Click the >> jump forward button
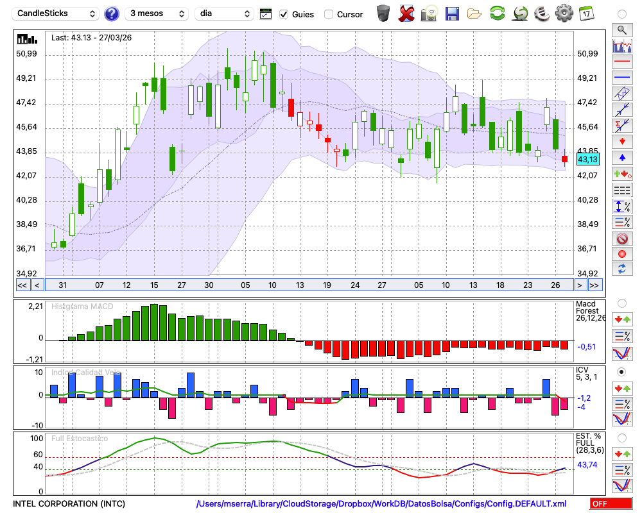Image resolution: width=642 pixels, height=513 pixels. pos(594,285)
